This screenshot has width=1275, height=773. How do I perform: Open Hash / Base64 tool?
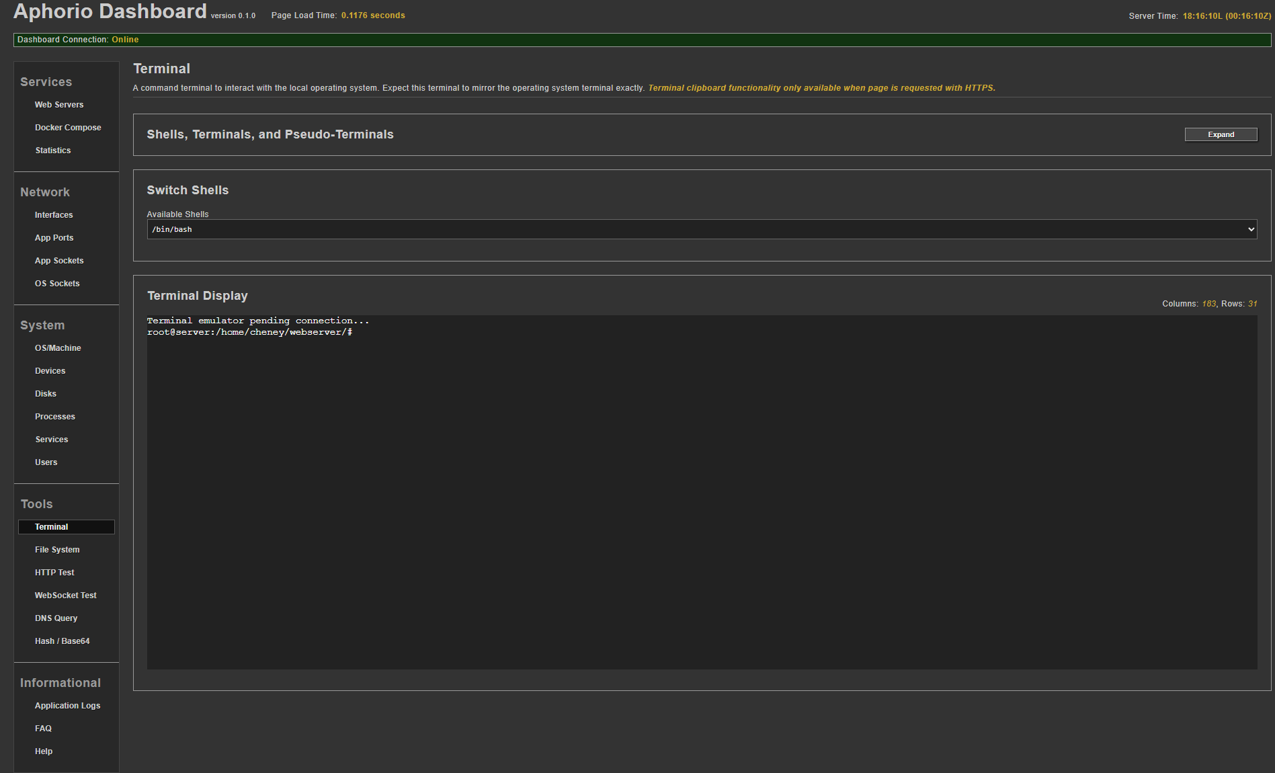click(x=63, y=641)
